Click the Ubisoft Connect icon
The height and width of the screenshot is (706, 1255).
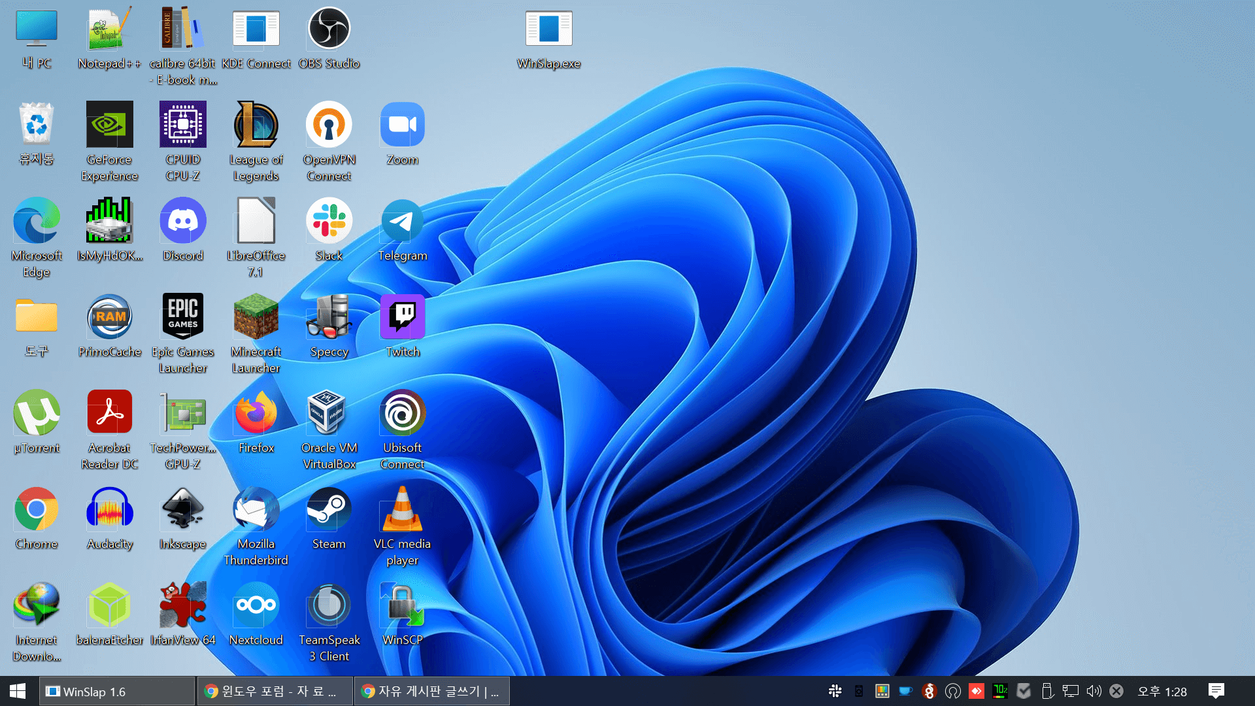[403, 429]
